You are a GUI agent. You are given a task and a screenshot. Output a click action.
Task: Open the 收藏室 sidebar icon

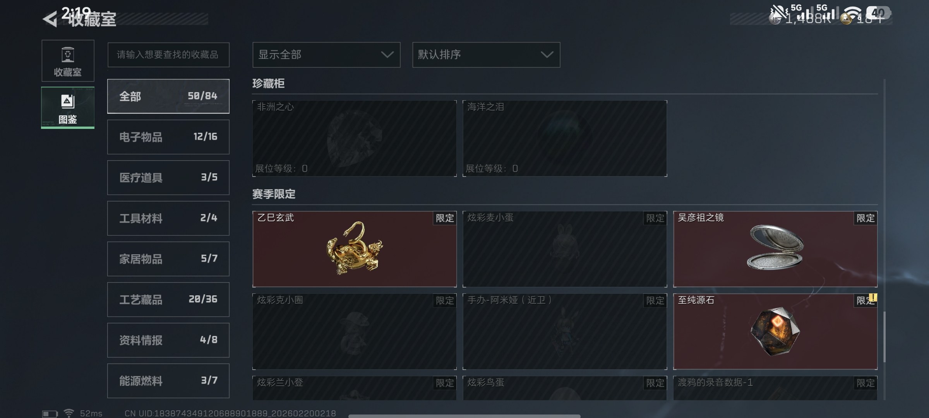(x=68, y=61)
